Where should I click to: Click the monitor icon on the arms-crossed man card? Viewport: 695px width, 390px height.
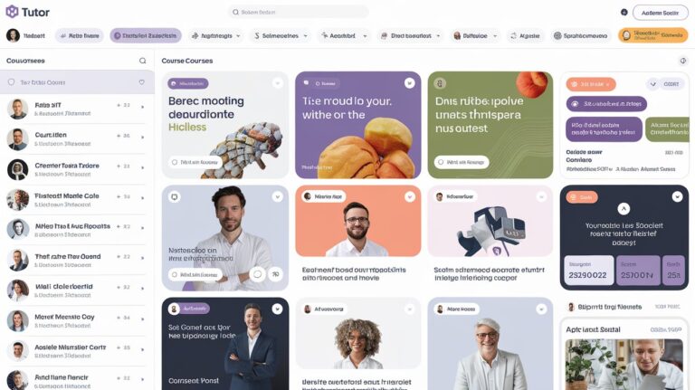(x=174, y=196)
